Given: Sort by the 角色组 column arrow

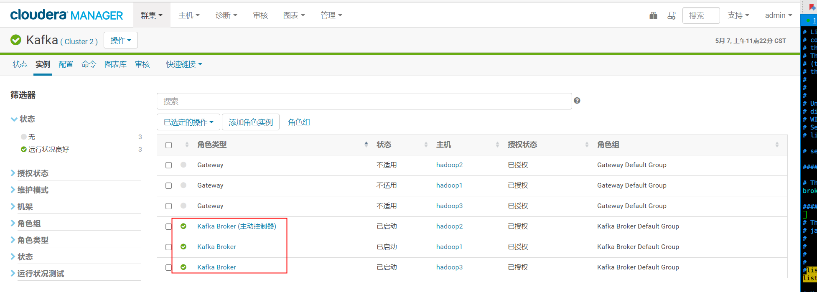Looking at the screenshot, I should coord(777,145).
